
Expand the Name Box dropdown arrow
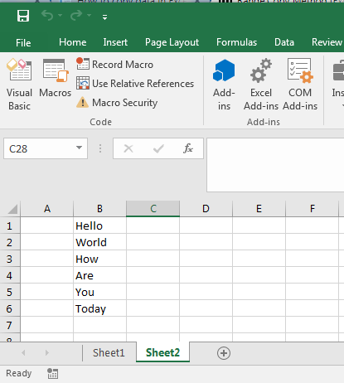pos(80,148)
